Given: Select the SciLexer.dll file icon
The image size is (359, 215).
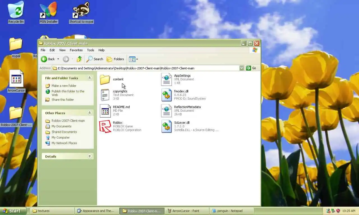Looking at the screenshot, I should click(166, 127).
